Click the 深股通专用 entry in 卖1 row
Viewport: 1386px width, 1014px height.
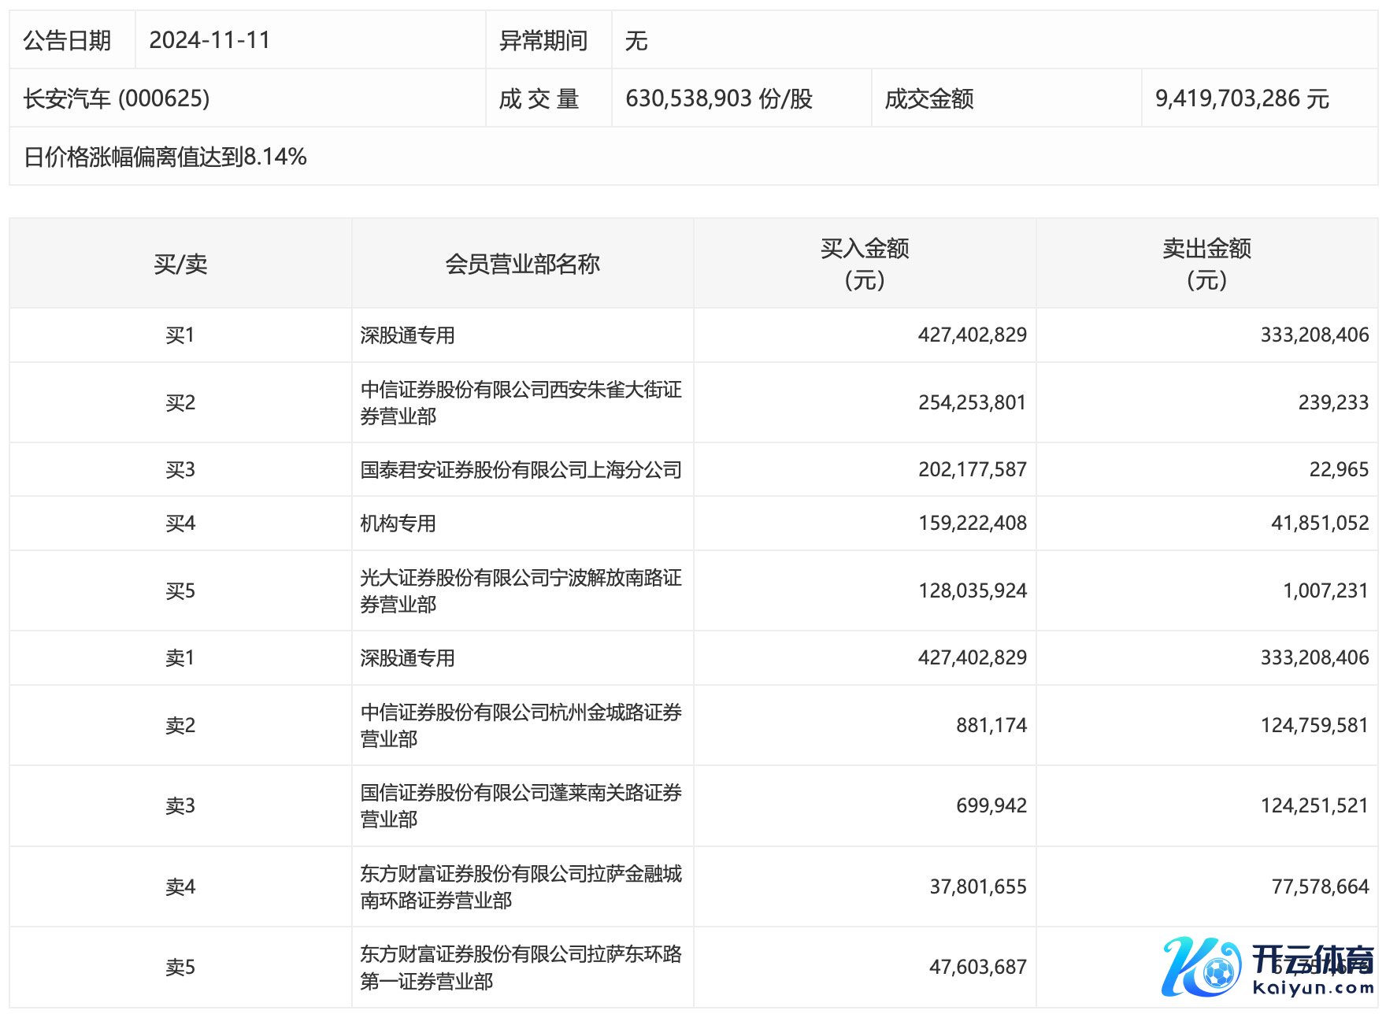click(407, 658)
